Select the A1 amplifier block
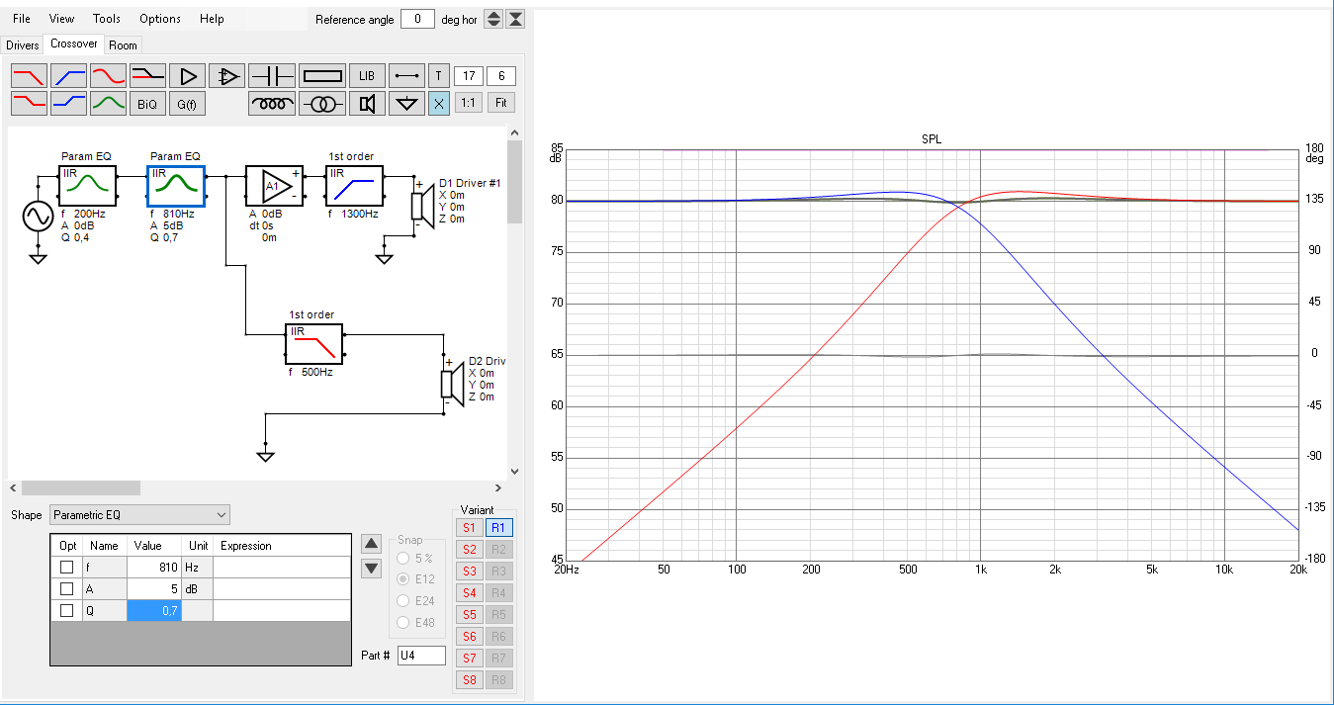 273,185
